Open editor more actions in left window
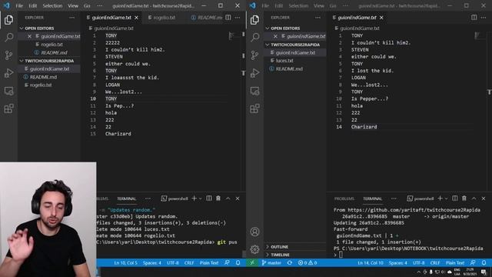This screenshot has height=277, width=492. tap(238, 18)
